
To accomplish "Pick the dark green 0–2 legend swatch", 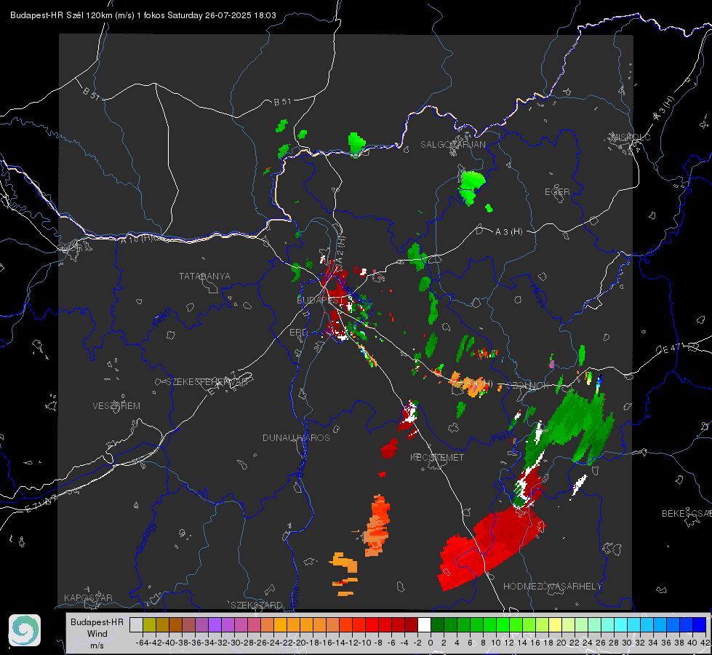I will [x=437, y=625].
